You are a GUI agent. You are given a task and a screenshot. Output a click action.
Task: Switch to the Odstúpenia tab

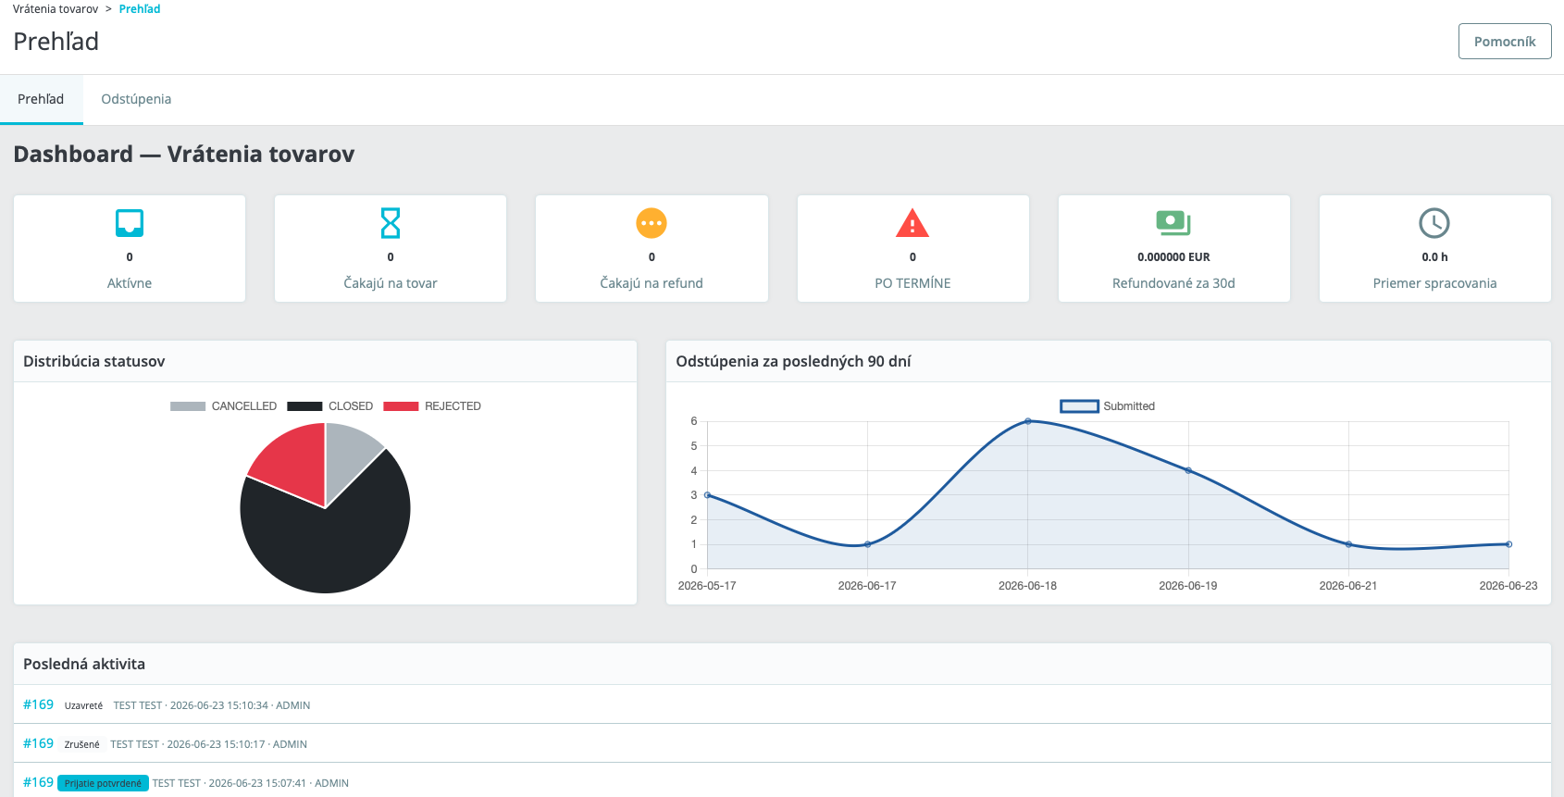[x=136, y=99]
